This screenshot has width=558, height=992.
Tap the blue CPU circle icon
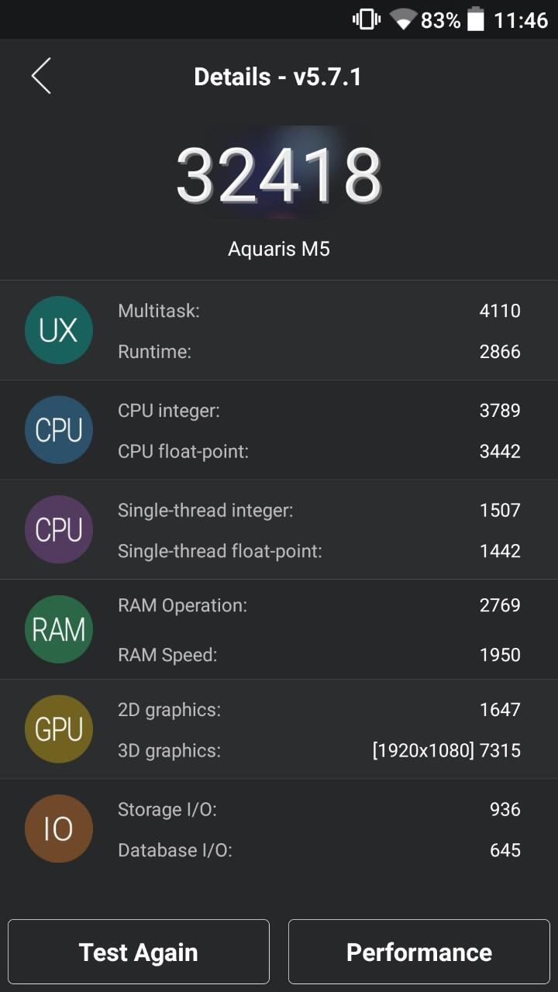(x=59, y=430)
